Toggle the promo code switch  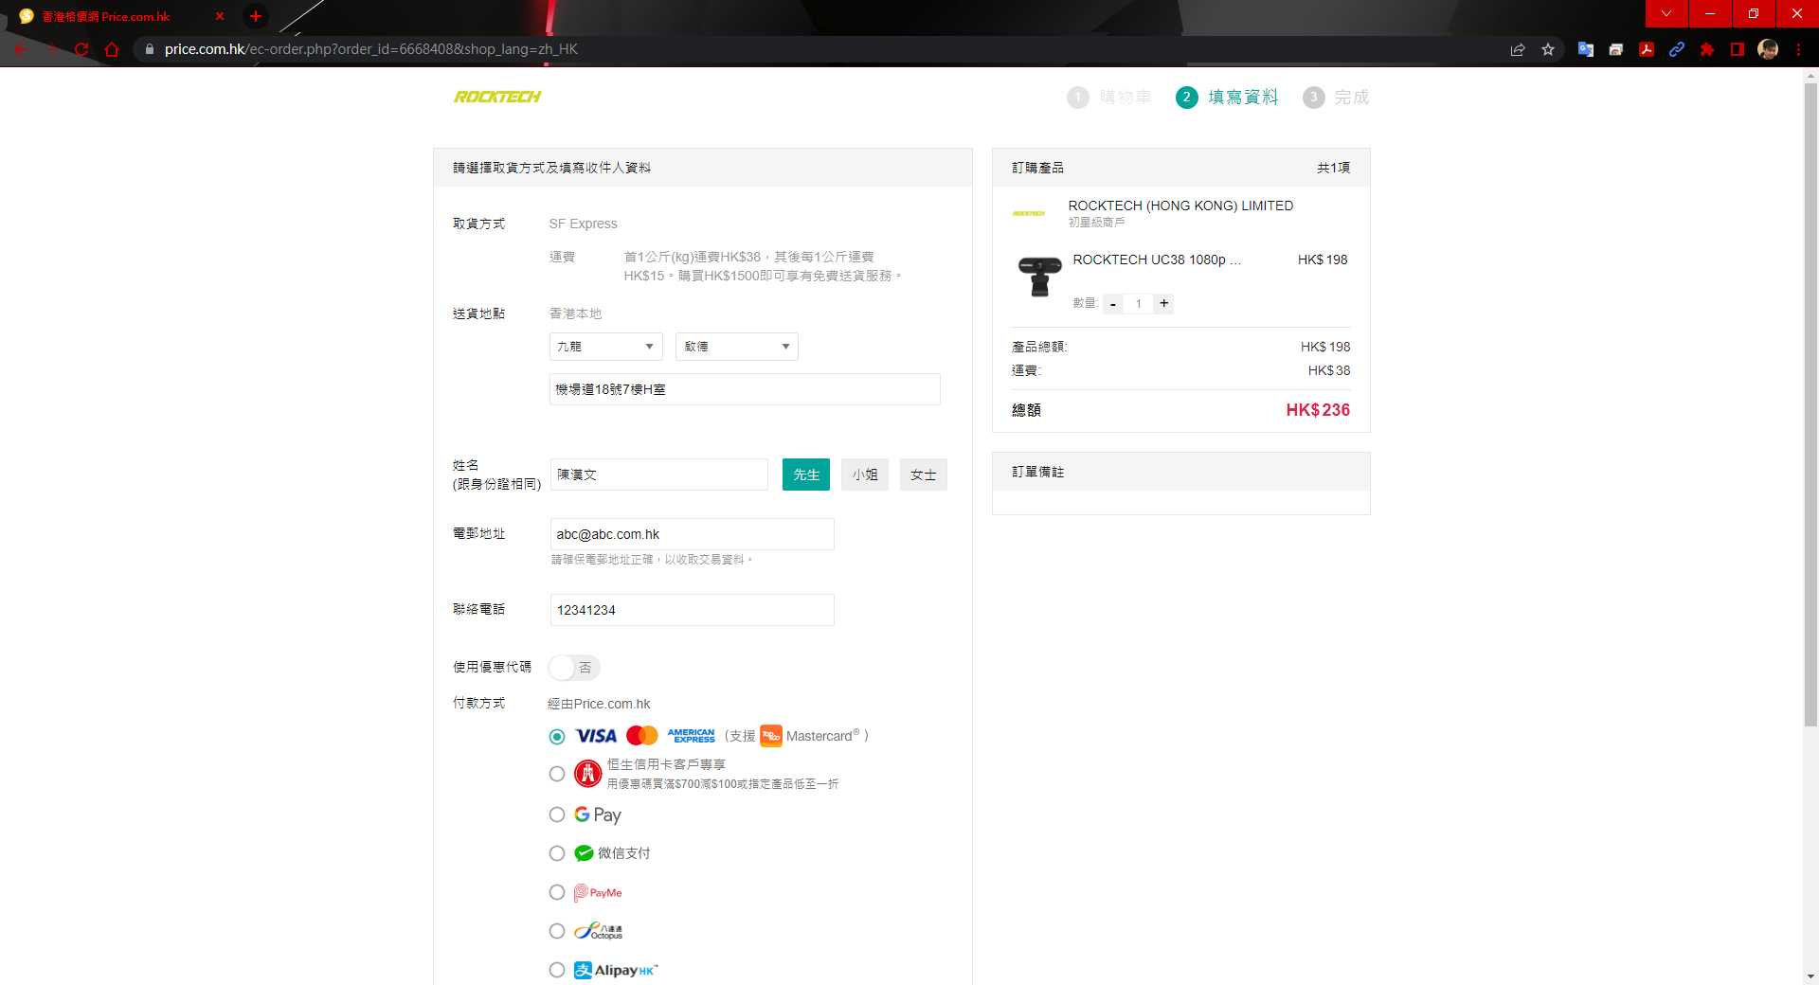tap(574, 668)
